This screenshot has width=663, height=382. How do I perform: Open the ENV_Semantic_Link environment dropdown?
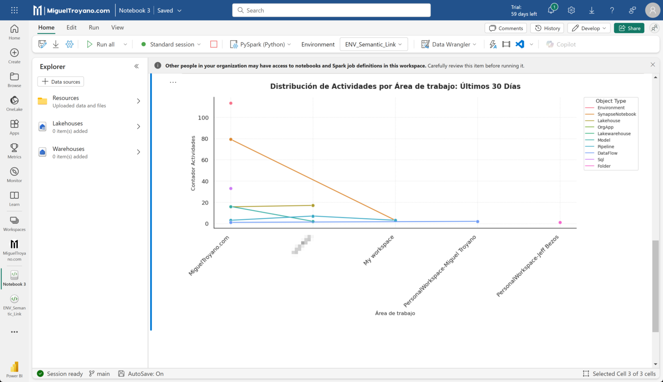373,44
